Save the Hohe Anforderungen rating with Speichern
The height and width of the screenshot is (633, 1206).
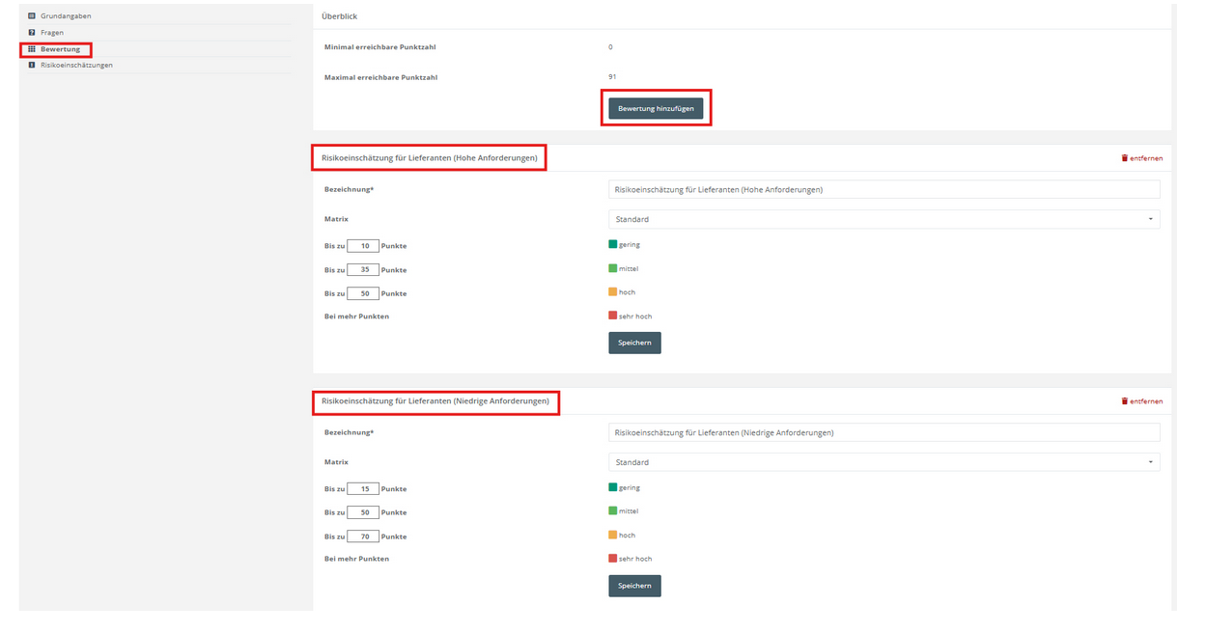tap(634, 343)
